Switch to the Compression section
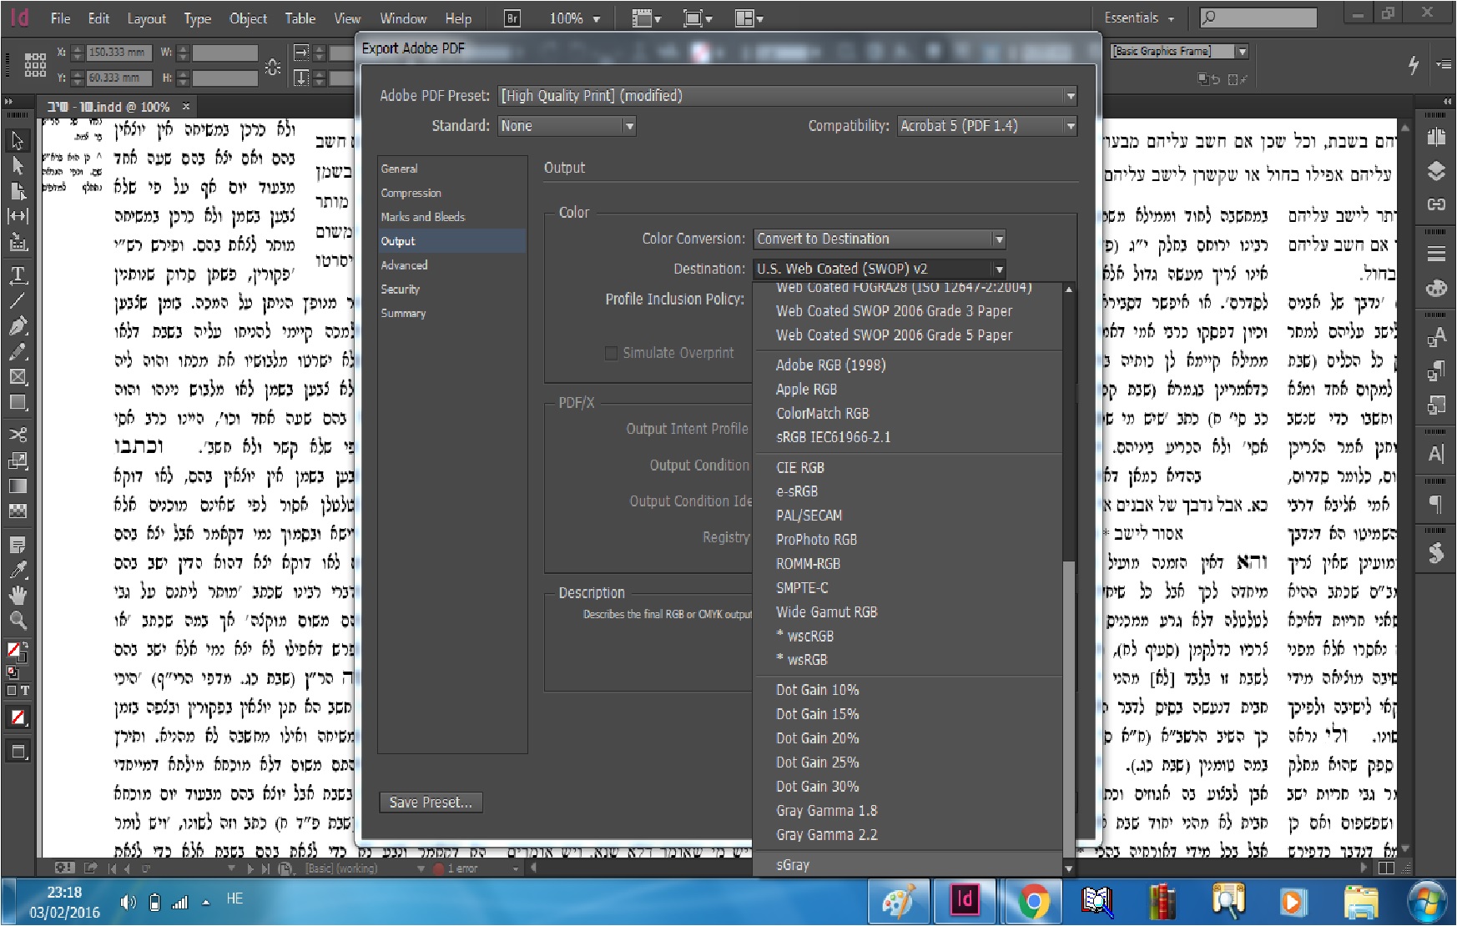 411,193
